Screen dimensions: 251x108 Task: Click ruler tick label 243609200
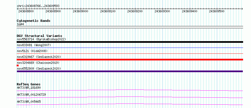[x=135, y=11]
